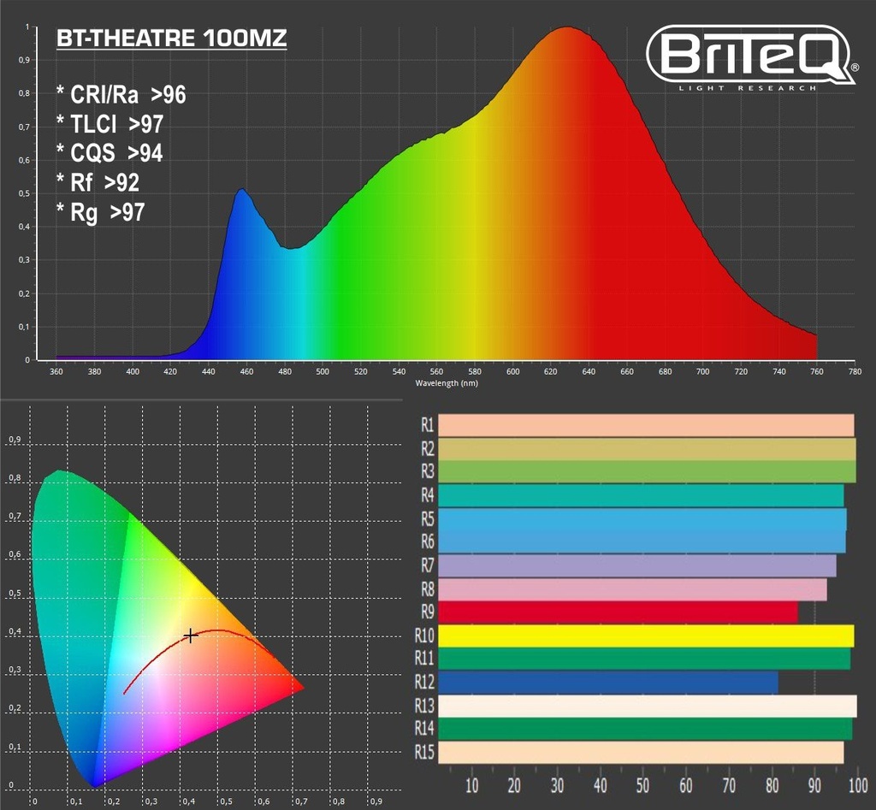Click the R12 dark blue bar
Screen dimensions: 876x810
pyautogui.click(x=608, y=683)
